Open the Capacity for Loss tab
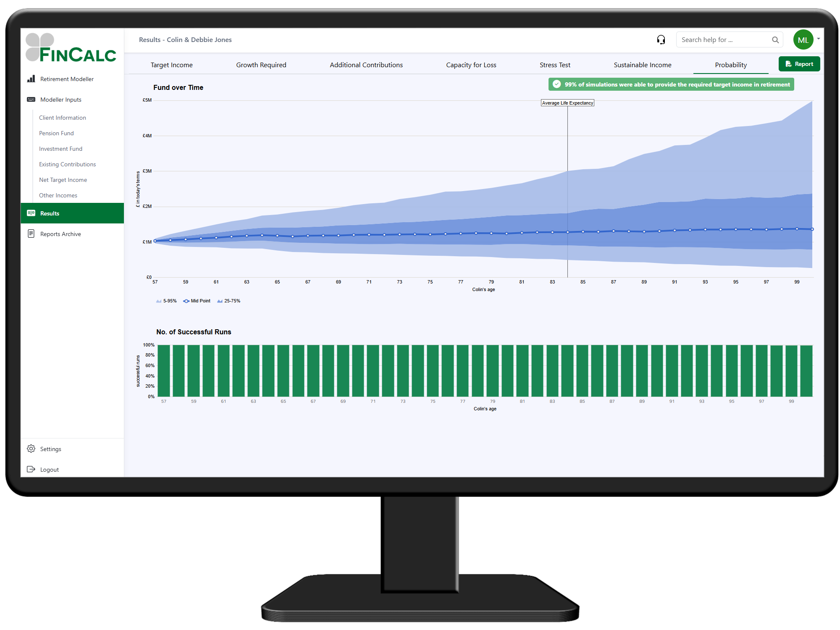The height and width of the screenshot is (630, 840). click(471, 65)
